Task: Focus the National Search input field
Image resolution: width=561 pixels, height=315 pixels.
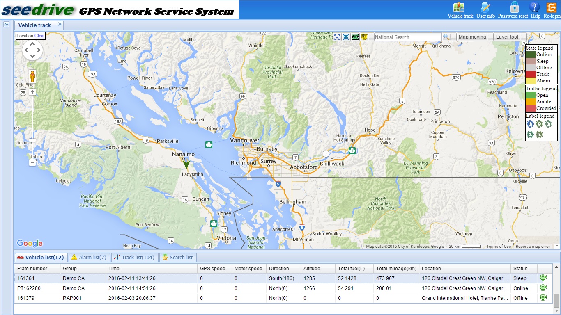Action: pyautogui.click(x=408, y=37)
